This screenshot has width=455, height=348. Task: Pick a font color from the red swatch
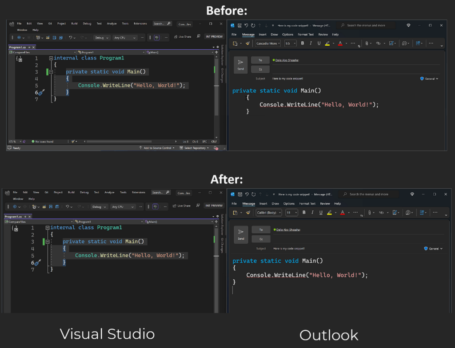[340, 43]
